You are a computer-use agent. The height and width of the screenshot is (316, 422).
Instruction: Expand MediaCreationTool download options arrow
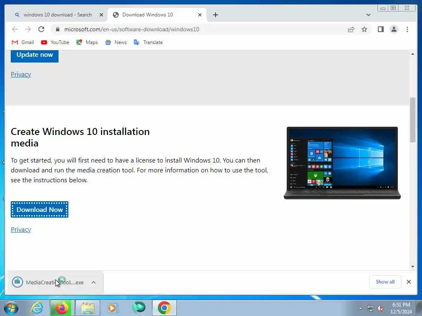pyautogui.click(x=94, y=282)
